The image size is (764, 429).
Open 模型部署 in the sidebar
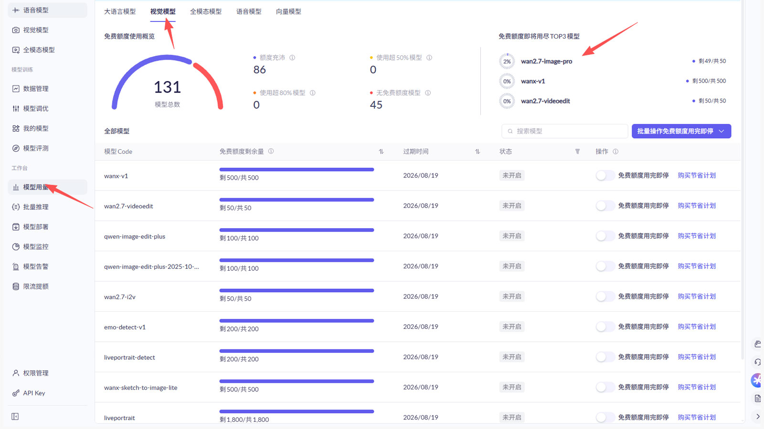(x=47, y=227)
